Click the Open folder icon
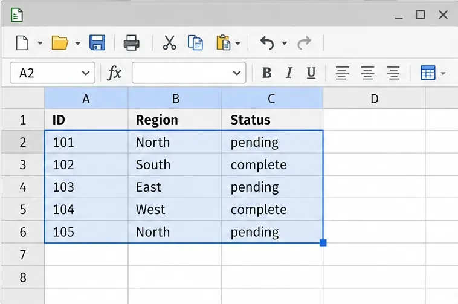 60,43
